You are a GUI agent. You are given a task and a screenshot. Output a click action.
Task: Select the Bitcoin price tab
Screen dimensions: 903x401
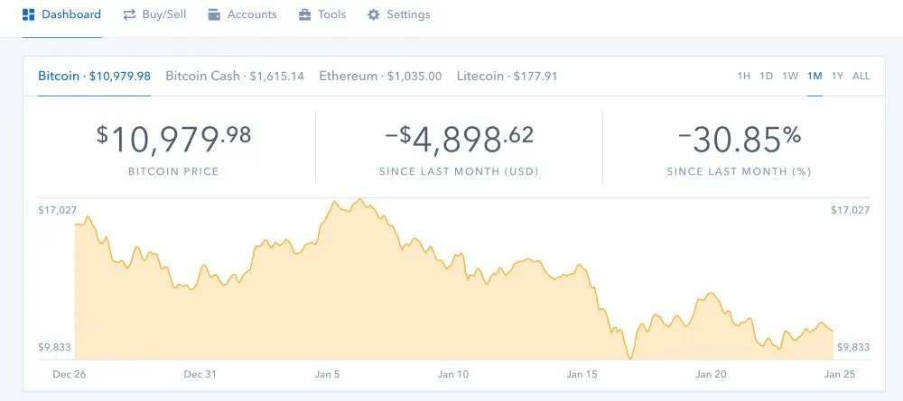[x=95, y=77]
